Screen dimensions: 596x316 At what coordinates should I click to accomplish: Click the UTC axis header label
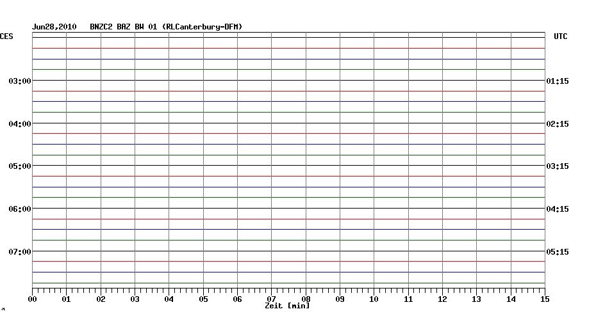(561, 37)
